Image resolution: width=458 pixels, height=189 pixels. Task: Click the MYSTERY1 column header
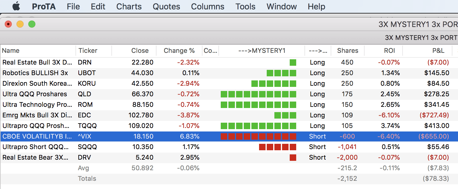(x=262, y=51)
